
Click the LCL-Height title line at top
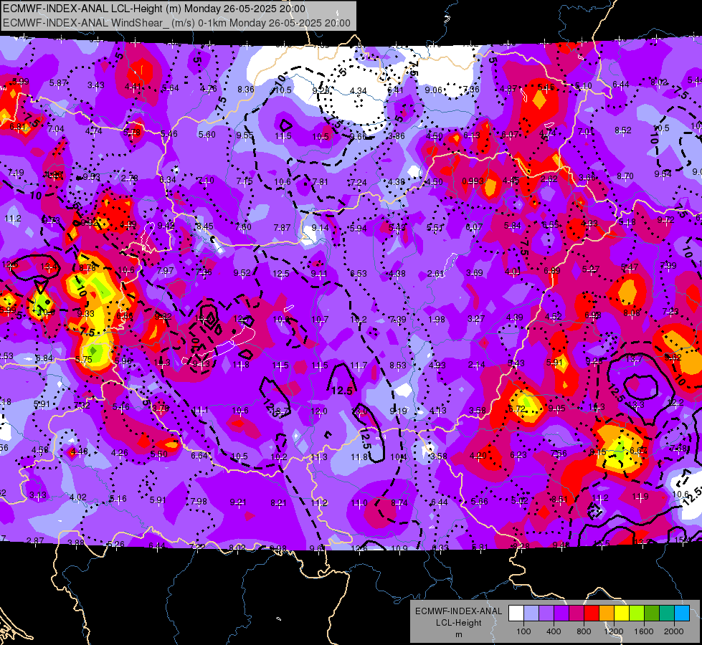pos(154,9)
